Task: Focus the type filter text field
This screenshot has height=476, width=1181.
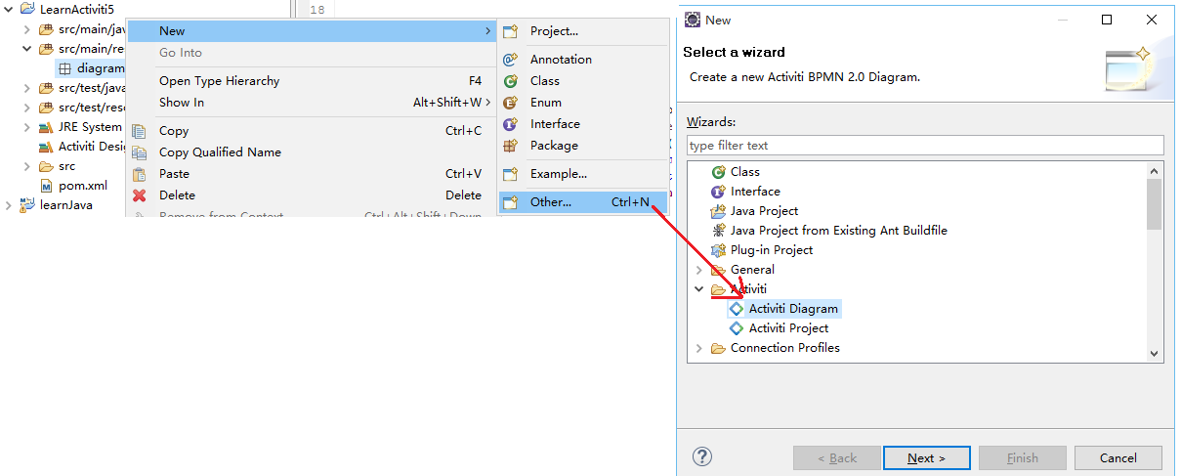Action: (925, 145)
